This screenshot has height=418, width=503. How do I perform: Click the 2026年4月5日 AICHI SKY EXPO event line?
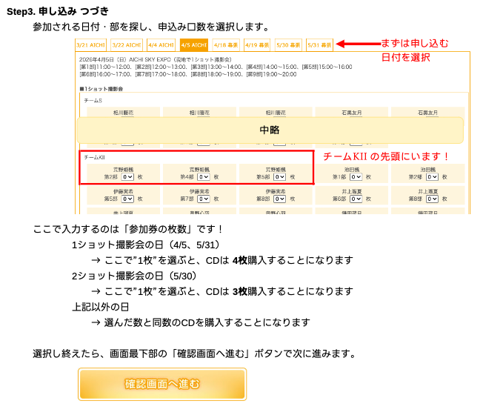click(156, 59)
